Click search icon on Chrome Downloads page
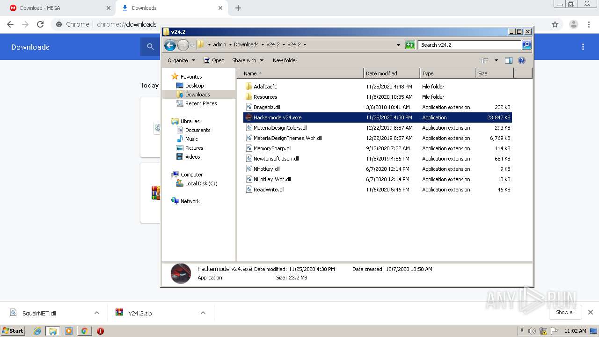The image size is (599, 337). (150, 47)
